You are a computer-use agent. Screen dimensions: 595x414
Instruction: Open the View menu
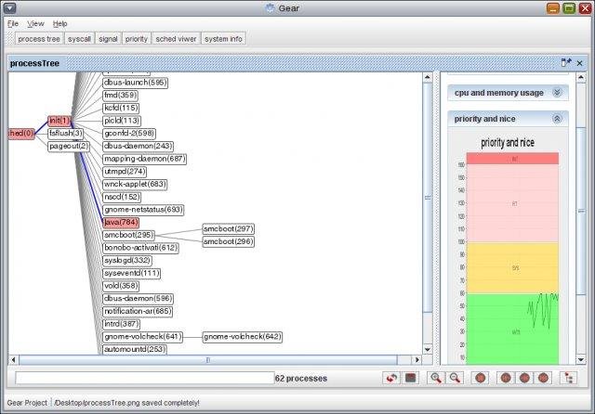tap(35, 23)
